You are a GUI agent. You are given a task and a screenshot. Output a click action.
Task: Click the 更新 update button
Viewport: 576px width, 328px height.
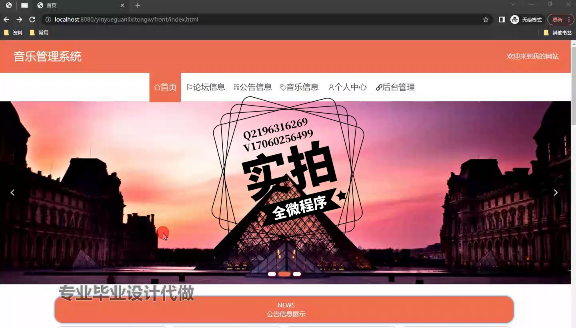click(x=560, y=20)
